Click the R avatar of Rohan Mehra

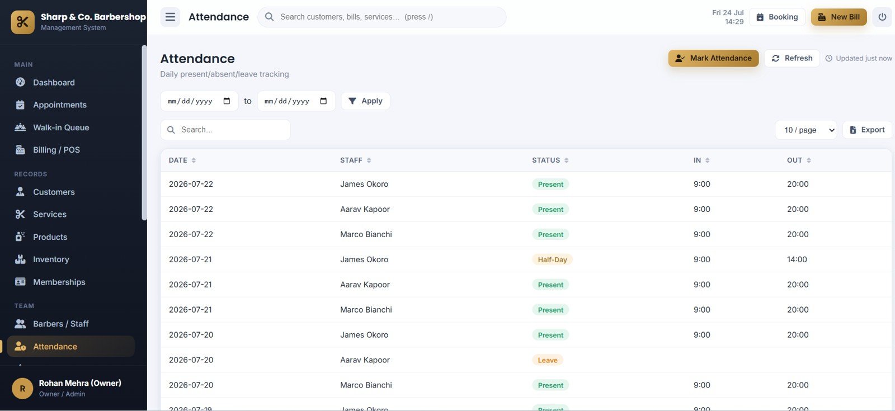click(x=22, y=388)
